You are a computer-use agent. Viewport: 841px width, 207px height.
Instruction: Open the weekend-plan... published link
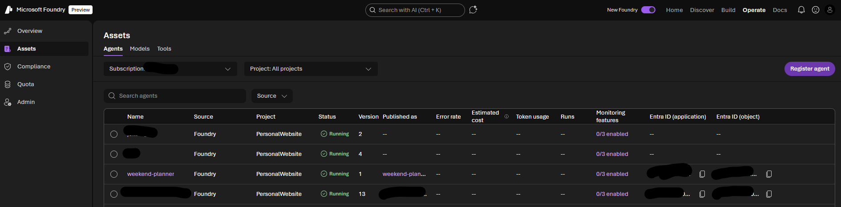(404, 174)
